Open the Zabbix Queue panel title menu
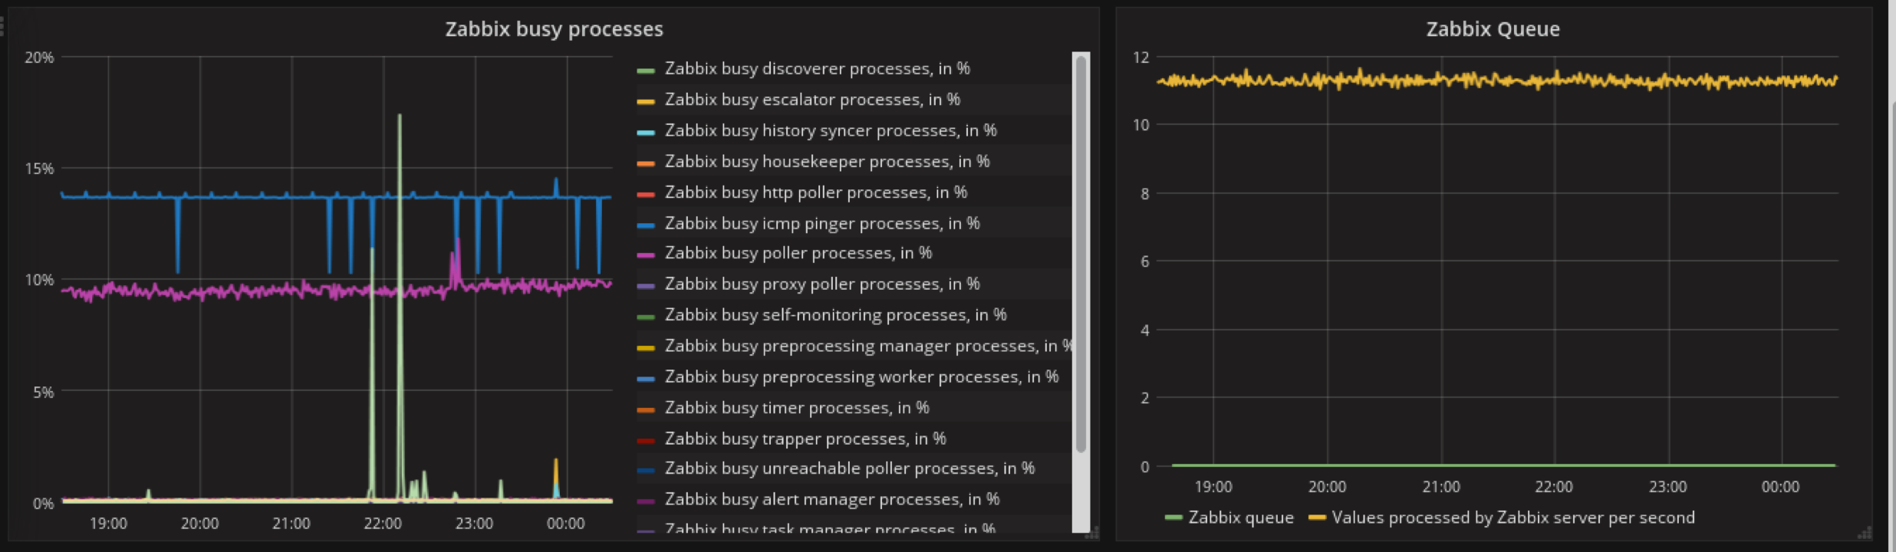The width and height of the screenshot is (1896, 552). click(1493, 29)
